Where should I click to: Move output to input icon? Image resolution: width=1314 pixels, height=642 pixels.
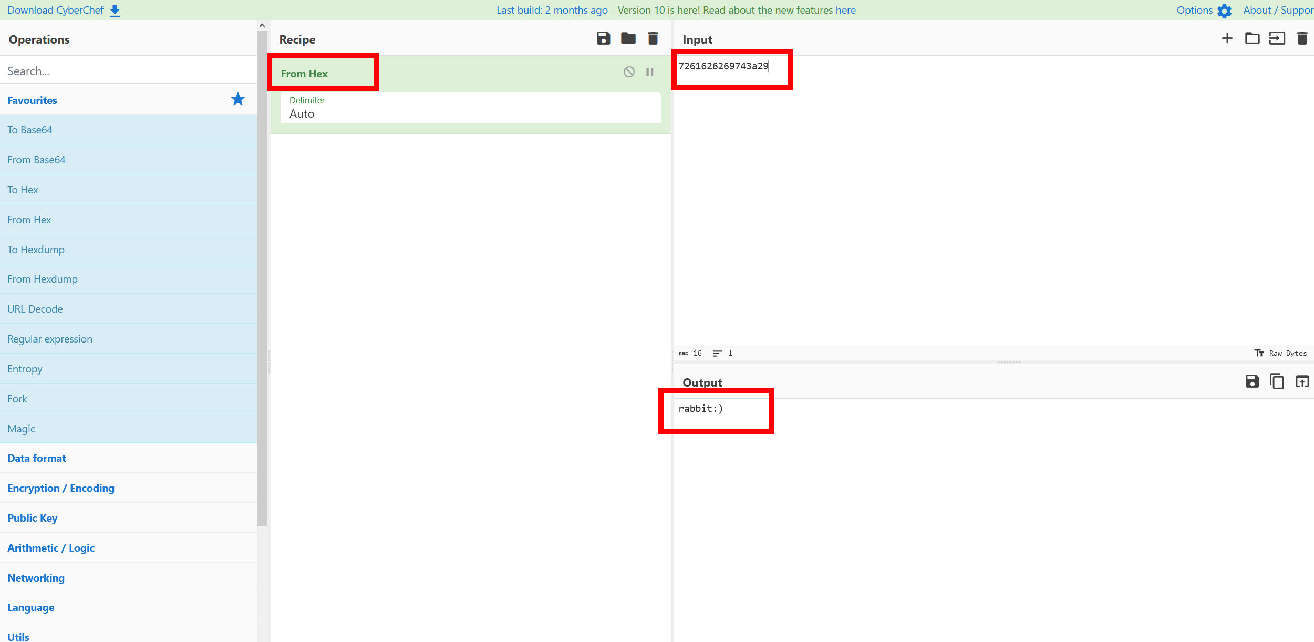point(1302,381)
